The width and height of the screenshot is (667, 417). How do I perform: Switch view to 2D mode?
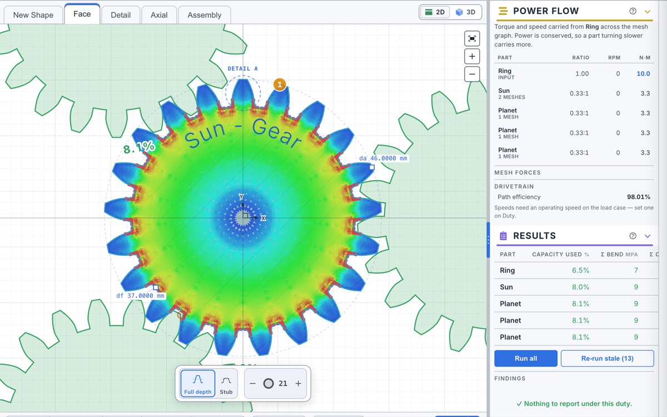click(435, 12)
